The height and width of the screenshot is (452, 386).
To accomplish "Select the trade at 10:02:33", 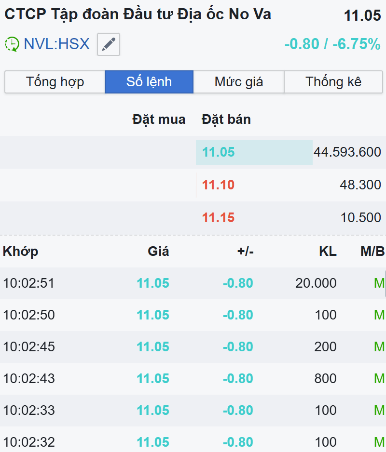I will click(193, 410).
